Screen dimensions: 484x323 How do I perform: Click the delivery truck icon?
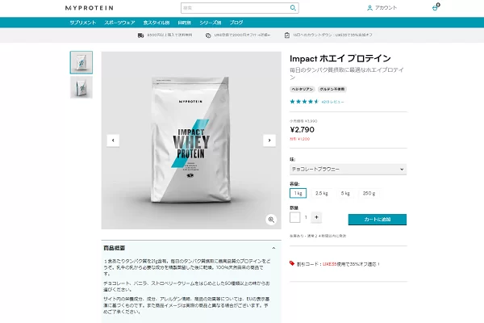(140, 36)
